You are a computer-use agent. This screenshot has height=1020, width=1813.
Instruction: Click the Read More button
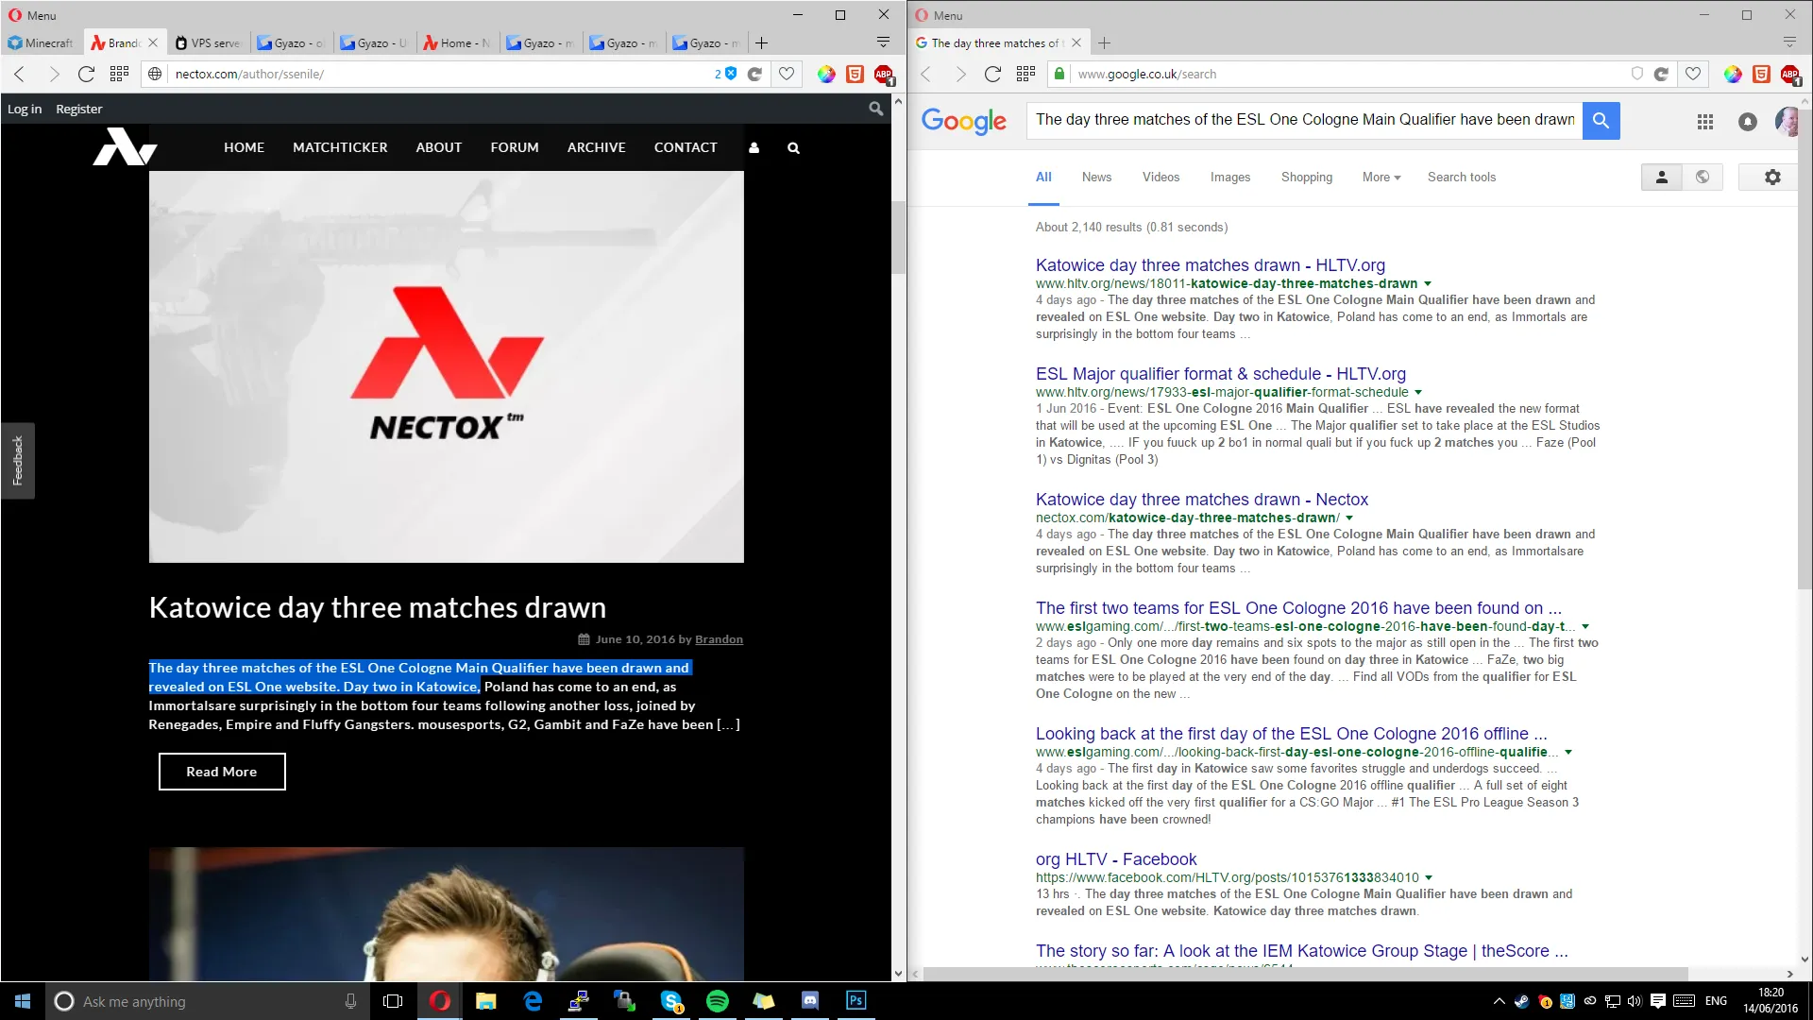point(222,772)
